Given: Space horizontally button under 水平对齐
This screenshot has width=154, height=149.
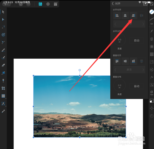Looking at the screenshot, I should 142,15.
